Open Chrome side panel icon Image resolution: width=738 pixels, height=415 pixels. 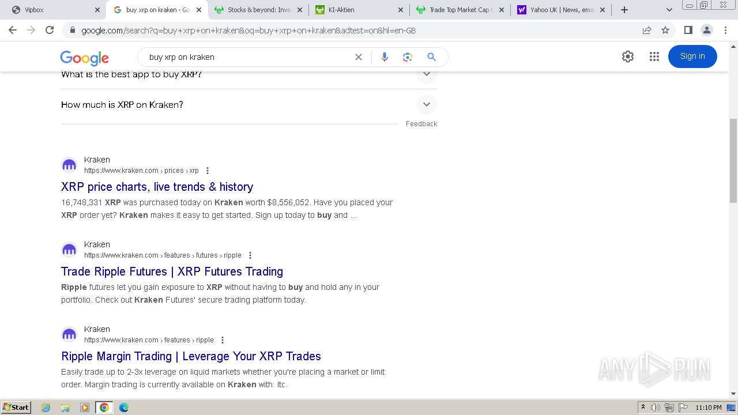click(688, 30)
